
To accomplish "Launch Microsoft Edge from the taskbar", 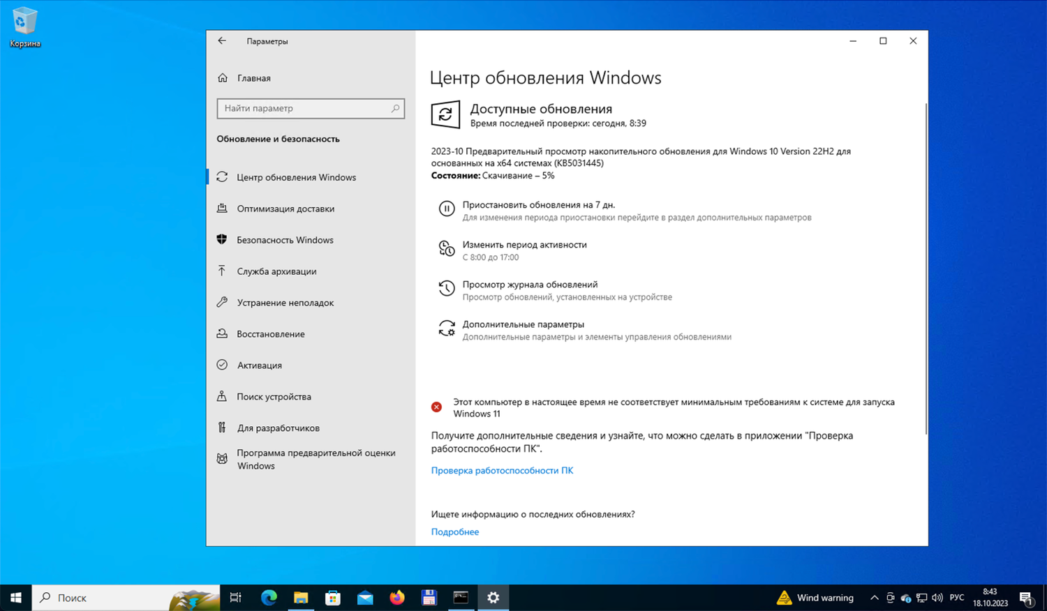I will [x=269, y=598].
